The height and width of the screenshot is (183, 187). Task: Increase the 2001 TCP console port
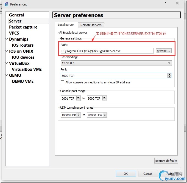[x=78, y=97]
